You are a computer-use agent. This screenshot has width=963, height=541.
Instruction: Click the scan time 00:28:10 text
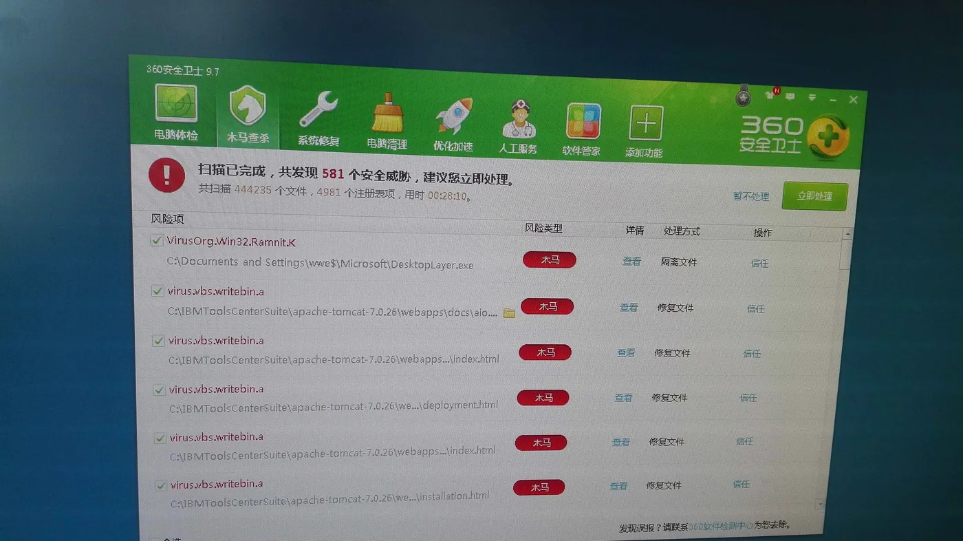tap(448, 196)
